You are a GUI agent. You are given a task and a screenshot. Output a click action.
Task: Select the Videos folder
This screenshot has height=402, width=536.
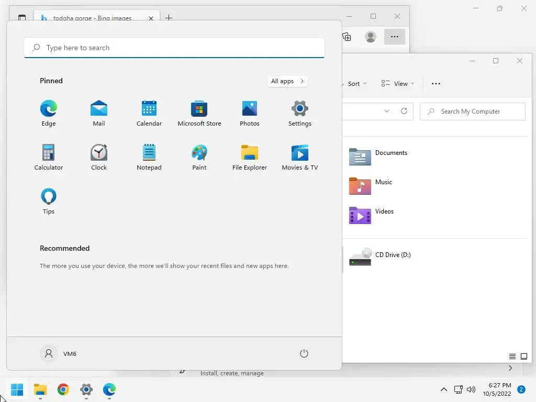tap(372, 215)
